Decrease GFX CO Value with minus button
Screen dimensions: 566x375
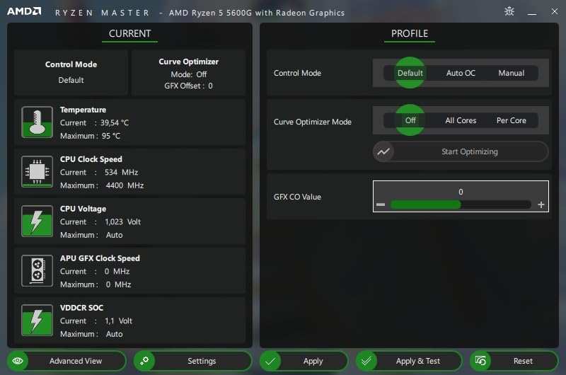381,204
